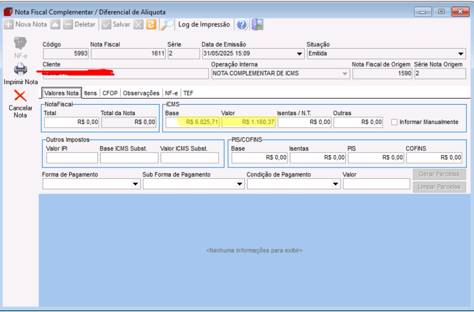Click the orange refresh icon in toolbar
Viewport: 474px width, 312px height.
pos(151,24)
